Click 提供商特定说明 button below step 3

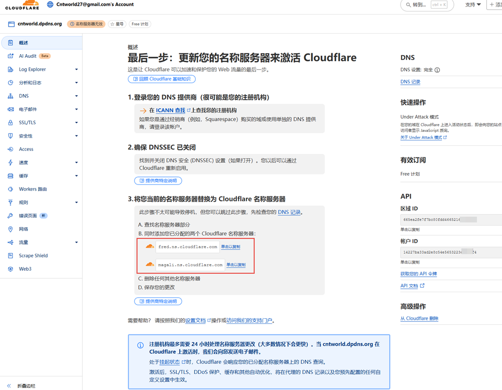point(158,301)
